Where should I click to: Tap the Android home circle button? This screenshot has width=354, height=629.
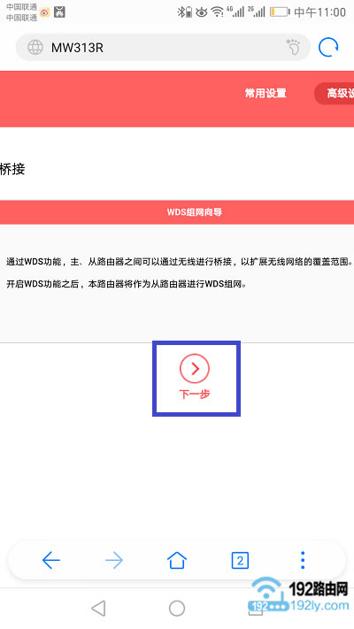pyautogui.click(x=177, y=608)
